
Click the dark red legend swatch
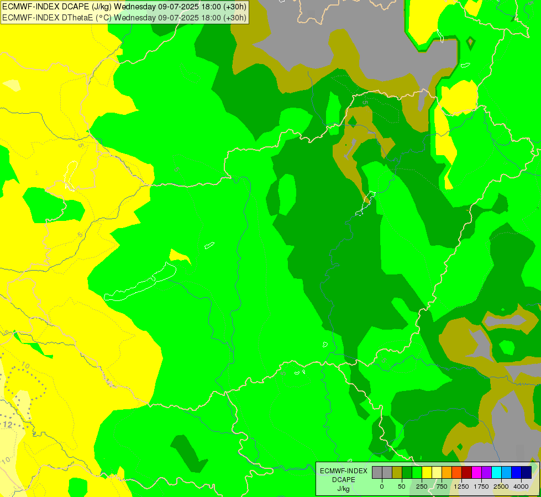point(467,472)
